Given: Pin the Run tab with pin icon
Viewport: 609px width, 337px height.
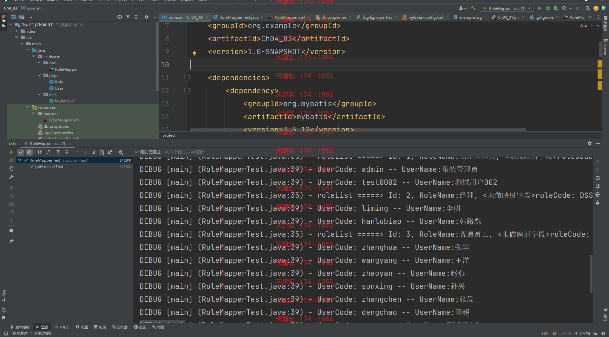Looking at the screenshot, I should 11,241.
